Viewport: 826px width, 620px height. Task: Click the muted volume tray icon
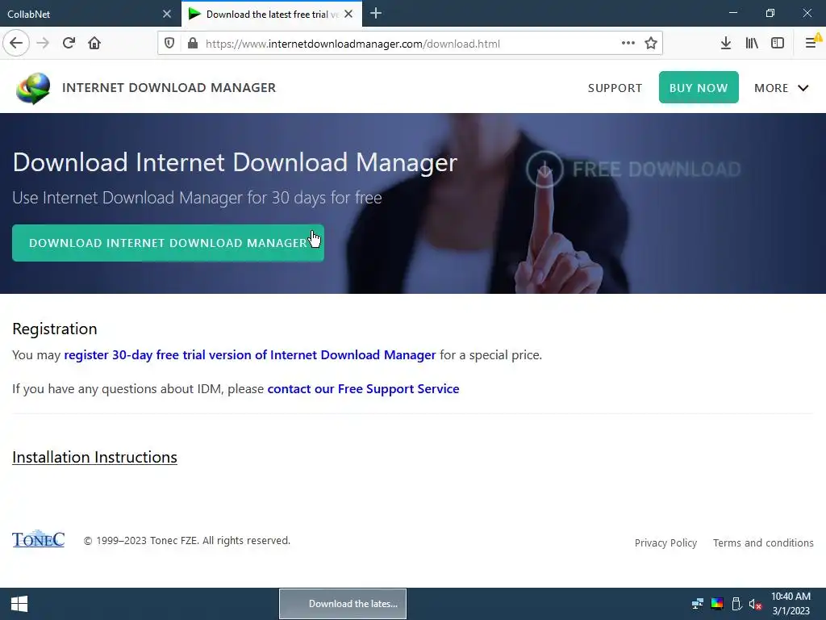(x=755, y=604)
